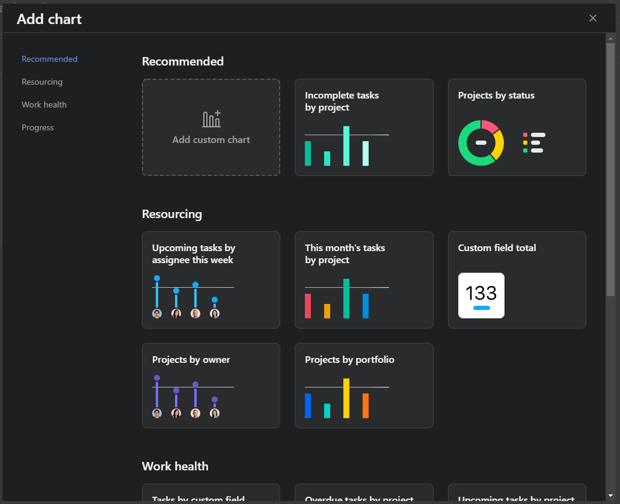Select the Projects by owner lollipop chart graphic

(193, 396)
